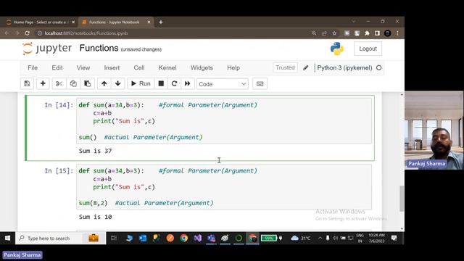Click the Logout button

(368, 49)
